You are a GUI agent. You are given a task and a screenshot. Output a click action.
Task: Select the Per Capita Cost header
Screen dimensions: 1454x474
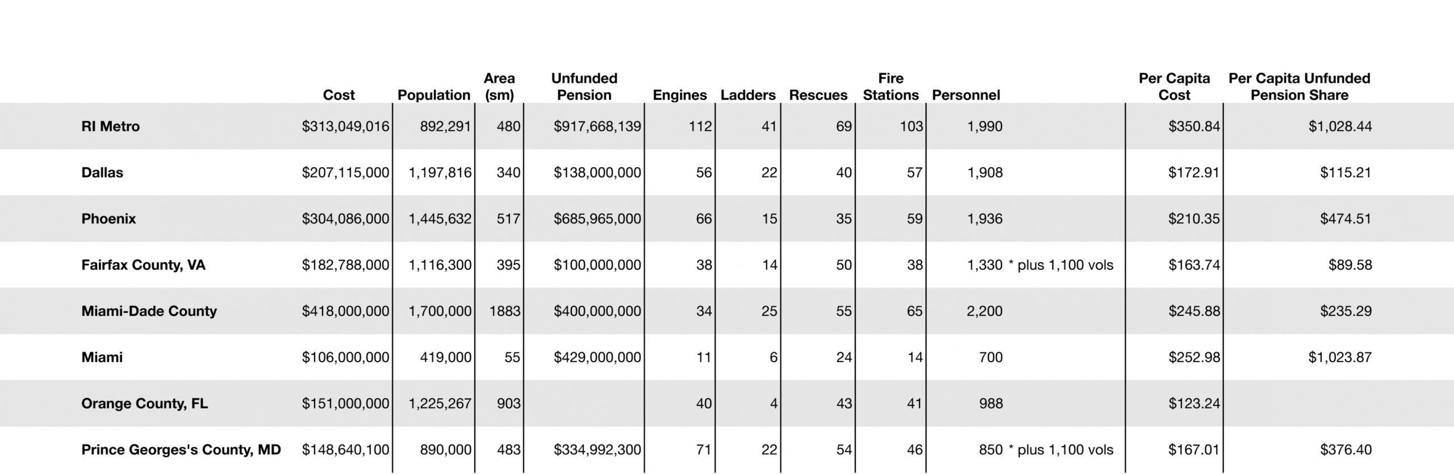(x=1174, y=87)
